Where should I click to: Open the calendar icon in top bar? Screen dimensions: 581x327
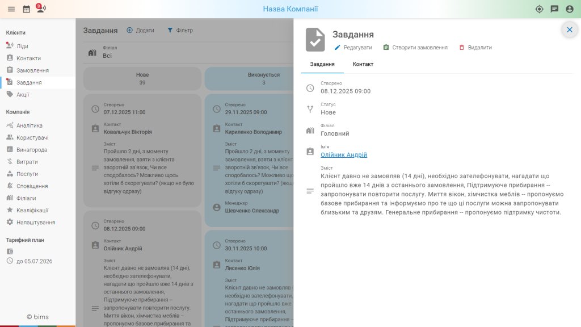(26, 9)
